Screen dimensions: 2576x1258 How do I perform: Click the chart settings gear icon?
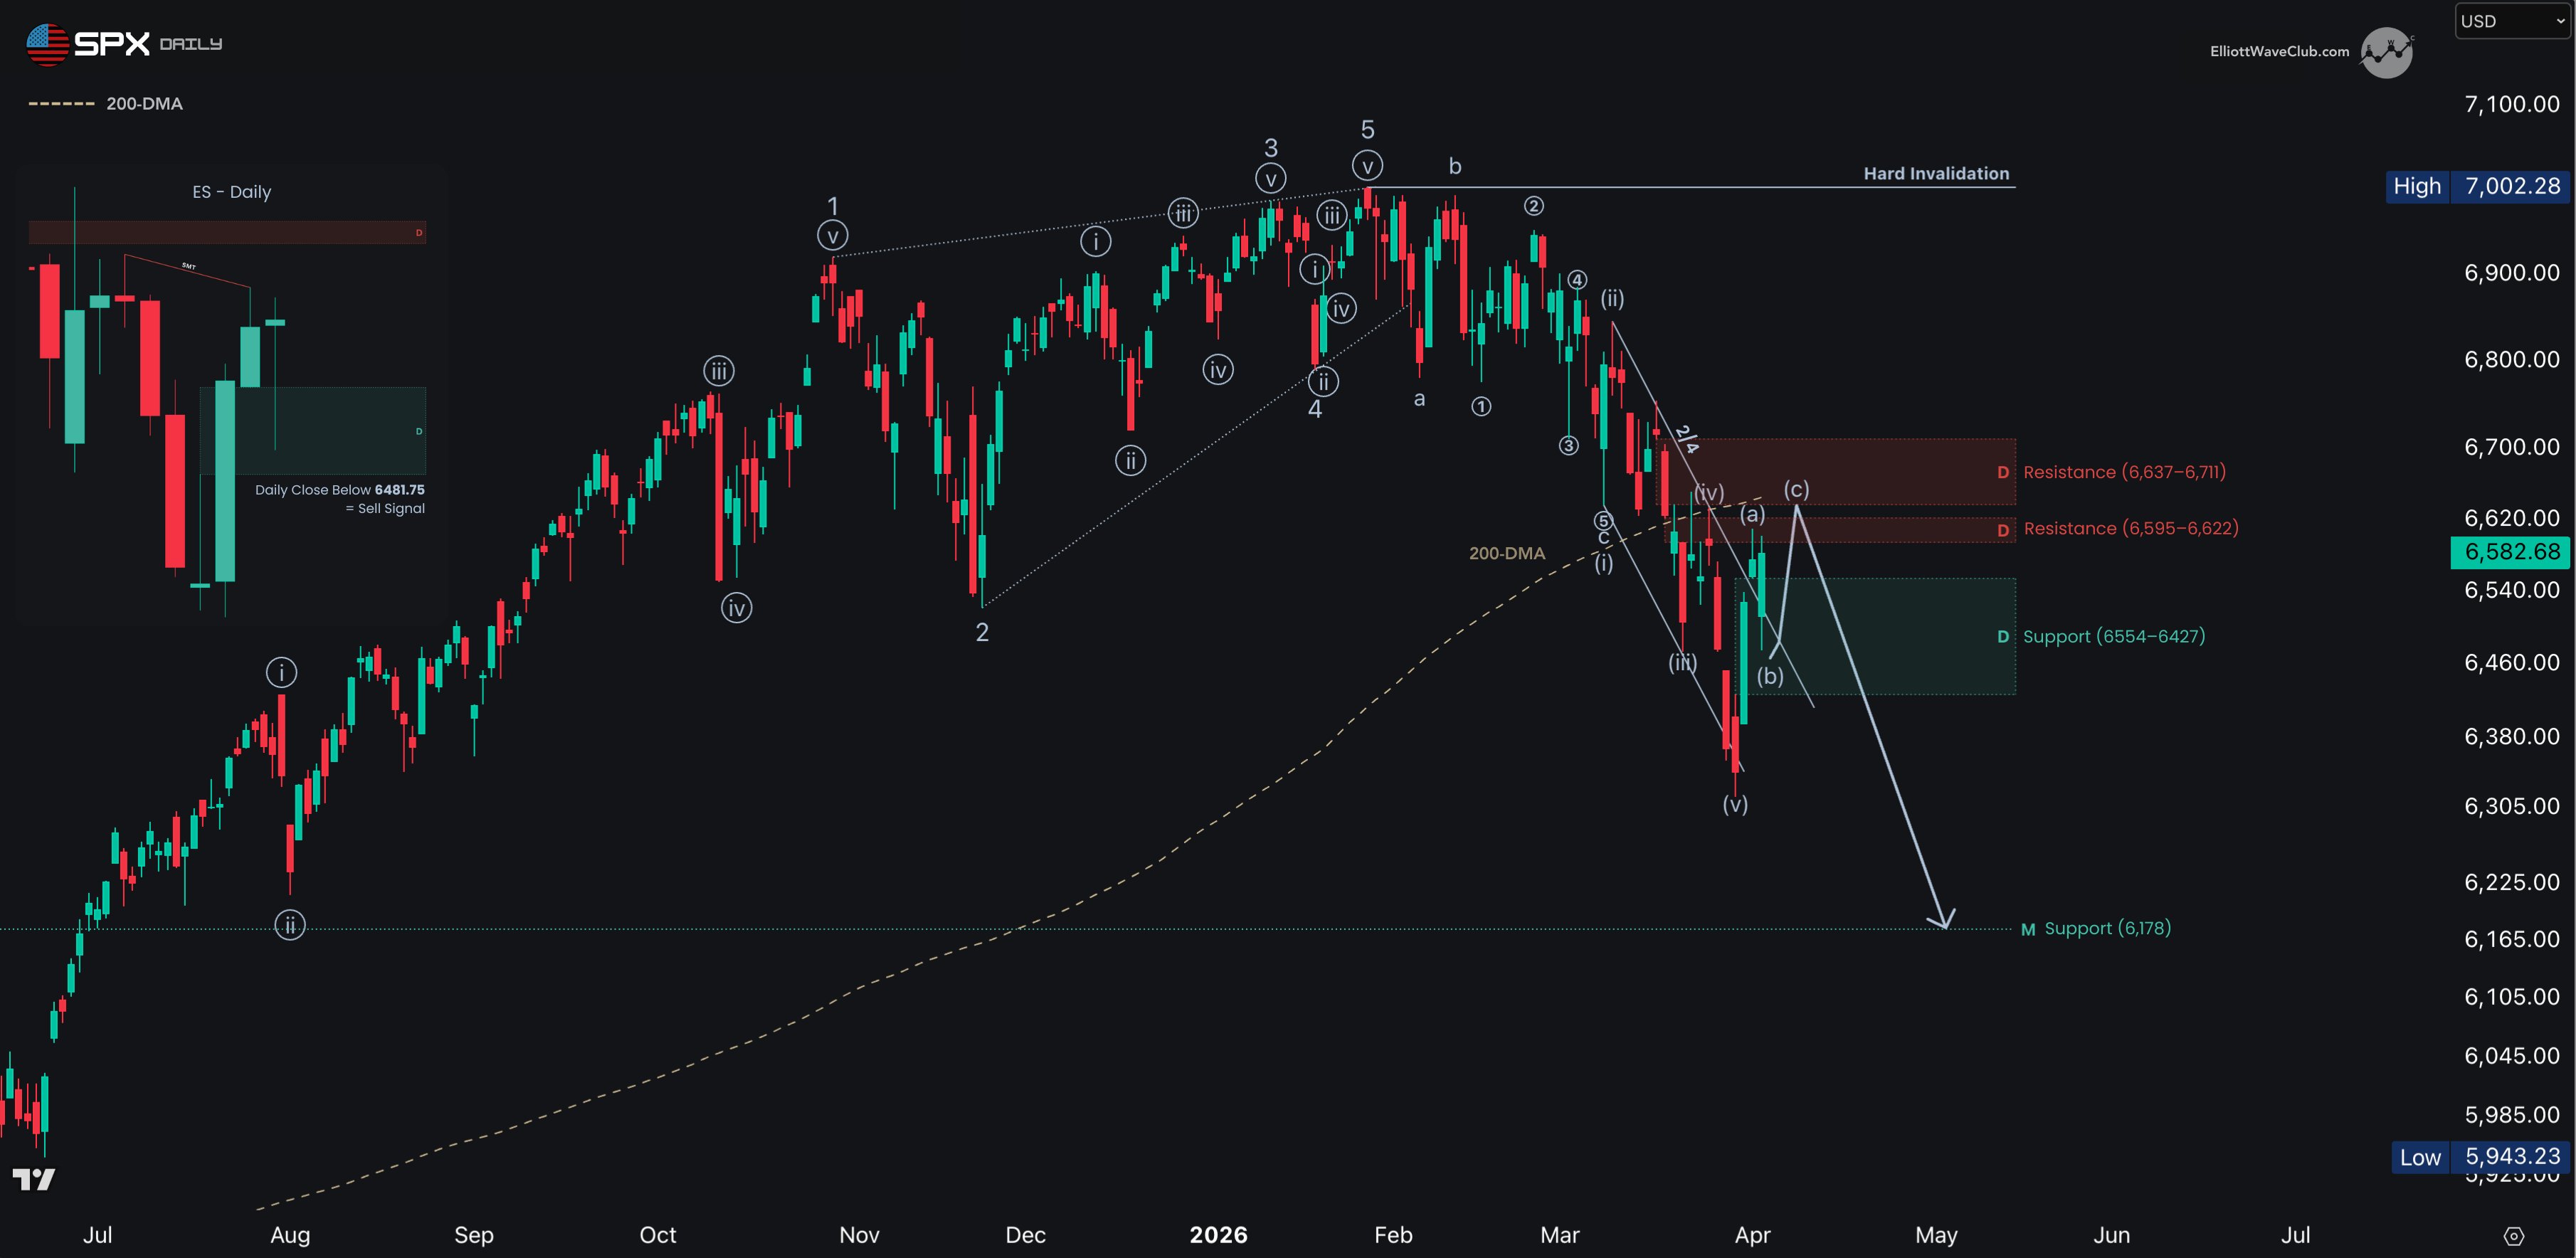2513,1236
